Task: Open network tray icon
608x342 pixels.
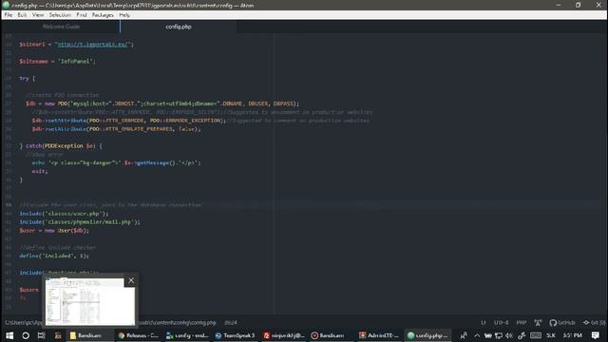Action: click(499, 335)
